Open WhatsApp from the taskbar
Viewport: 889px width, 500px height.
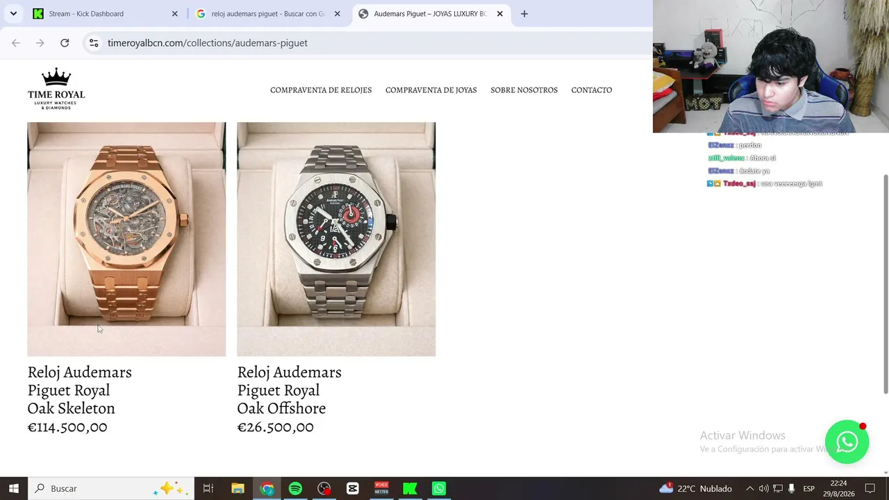(x=439, y=488)
